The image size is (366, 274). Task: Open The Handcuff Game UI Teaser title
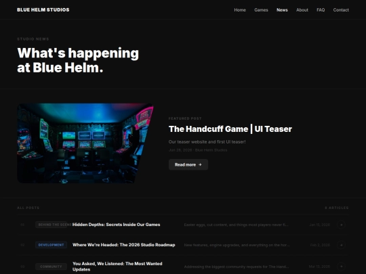[230, 129]
